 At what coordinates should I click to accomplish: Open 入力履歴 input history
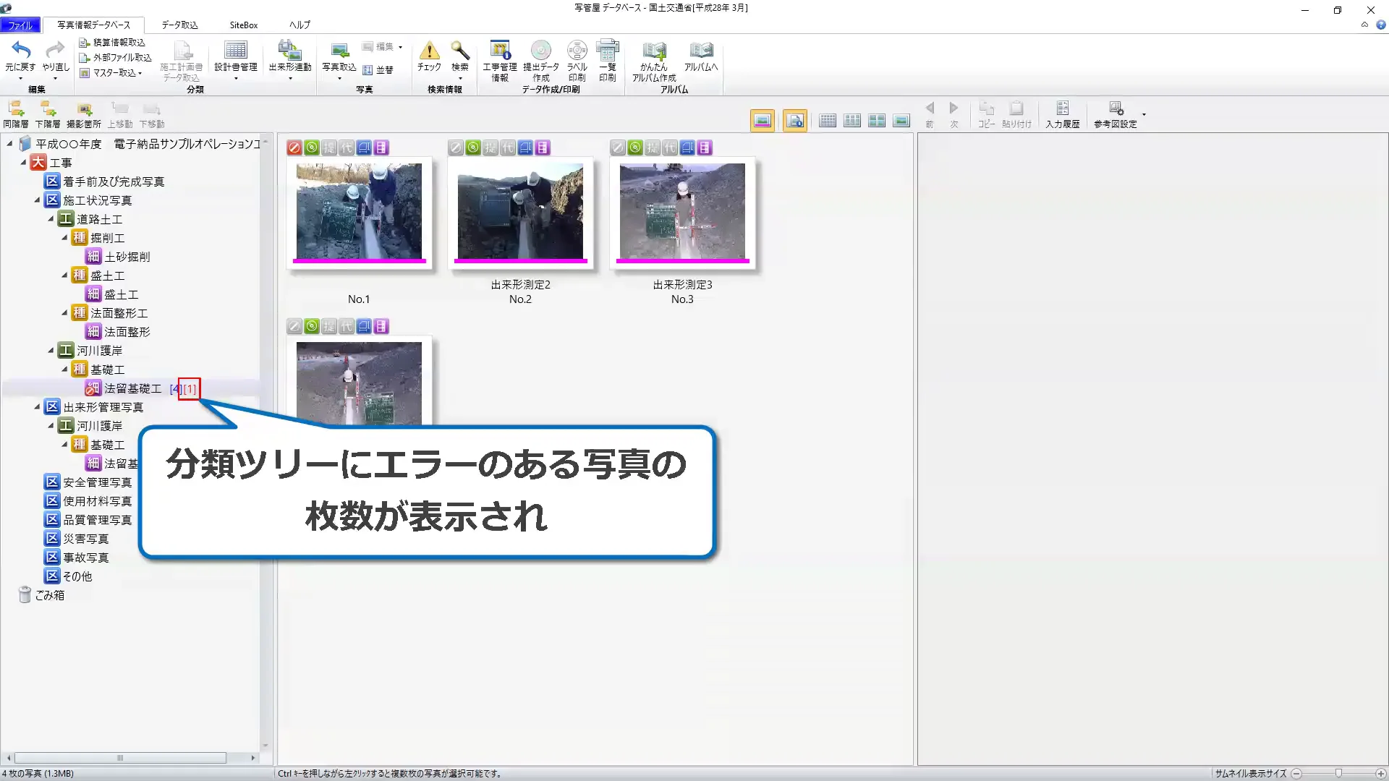click(1062, 114)
